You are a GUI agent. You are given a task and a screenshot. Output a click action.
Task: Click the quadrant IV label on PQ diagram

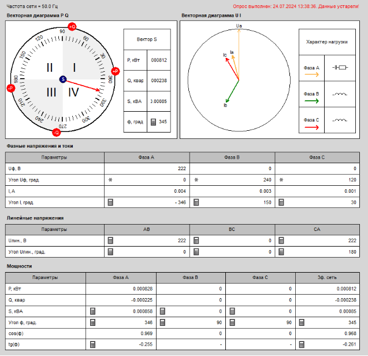coord(73,92)
